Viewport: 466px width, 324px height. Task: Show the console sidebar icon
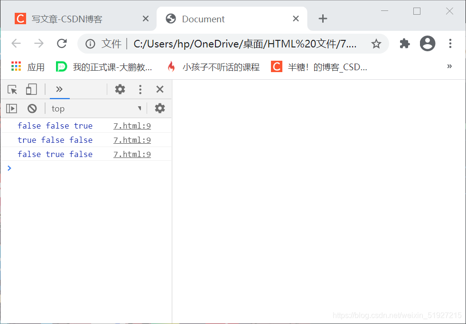[11, 108]
